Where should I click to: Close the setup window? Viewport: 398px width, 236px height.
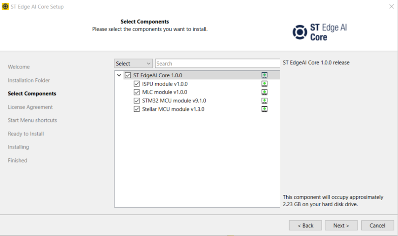tap(391, 7)
